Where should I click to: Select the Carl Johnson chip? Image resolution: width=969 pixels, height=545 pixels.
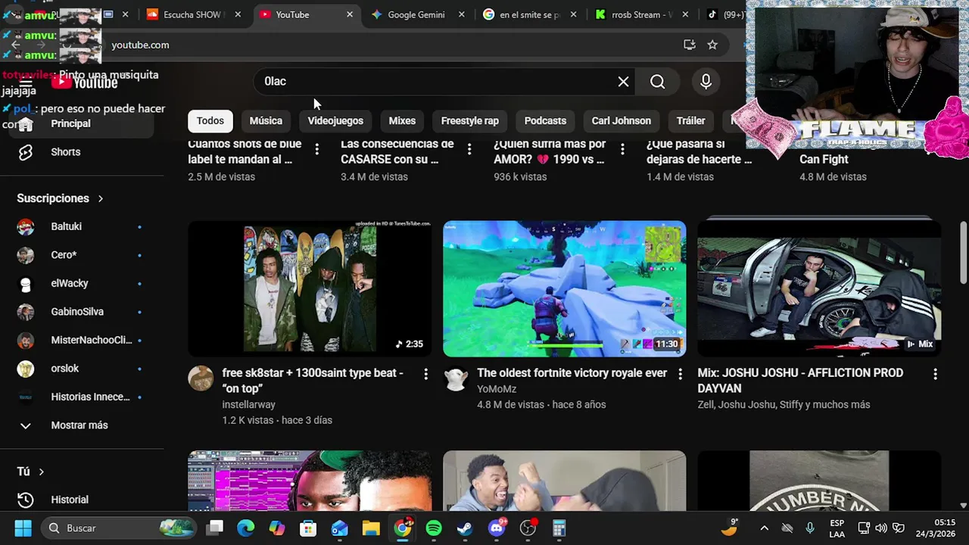click(x=621, y=120)
